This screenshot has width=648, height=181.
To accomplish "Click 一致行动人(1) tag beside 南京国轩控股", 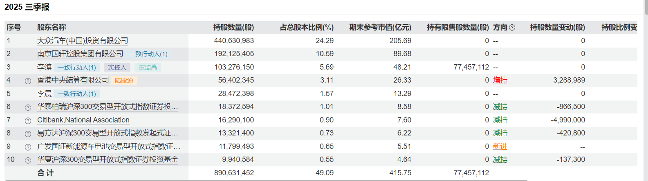I will (148, 54).
